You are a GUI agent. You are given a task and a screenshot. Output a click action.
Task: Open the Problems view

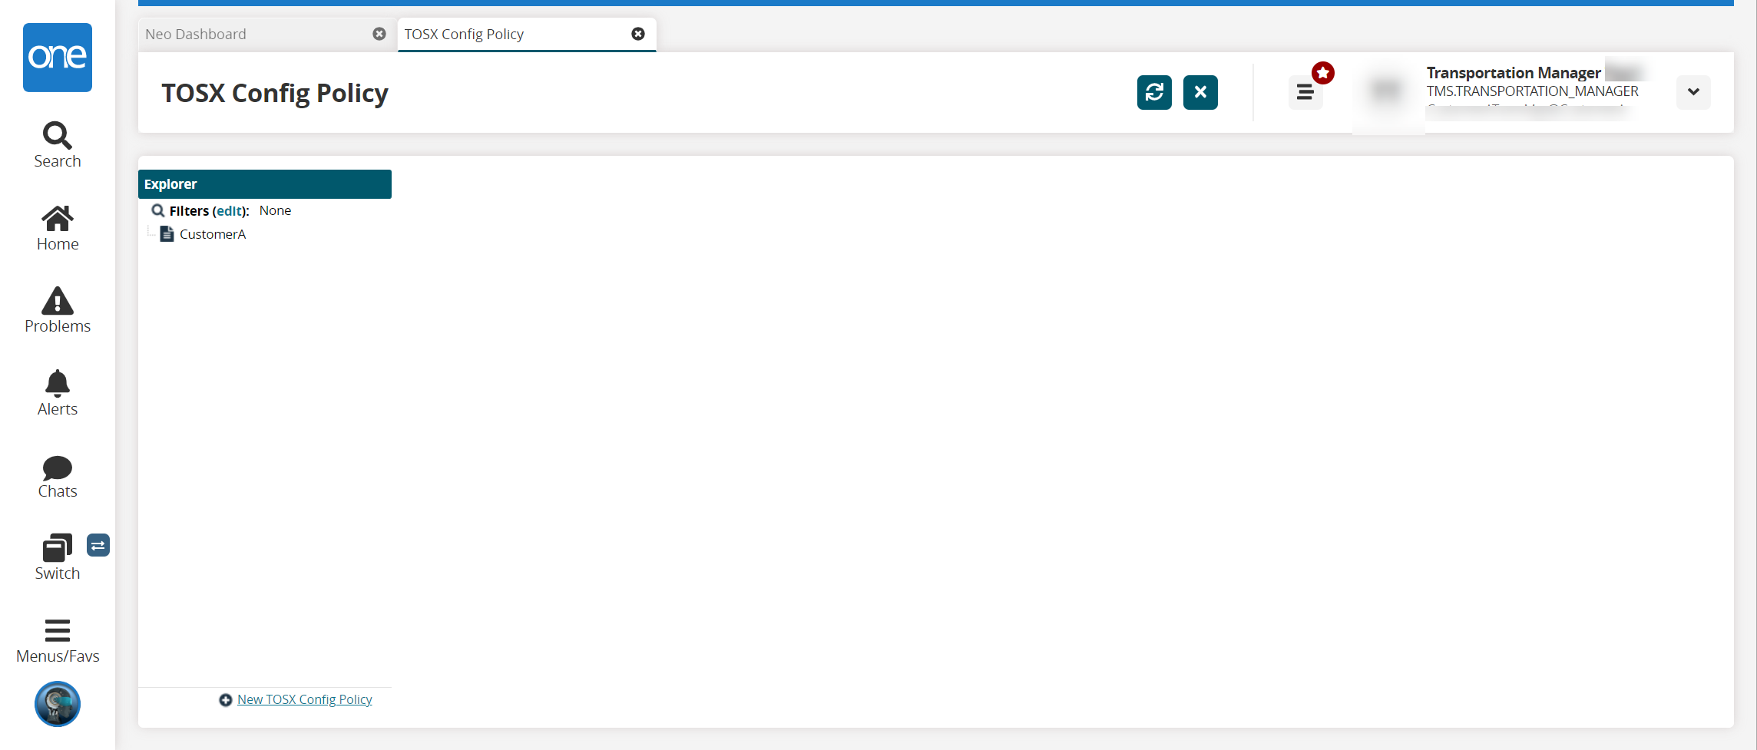click(58, 310)
